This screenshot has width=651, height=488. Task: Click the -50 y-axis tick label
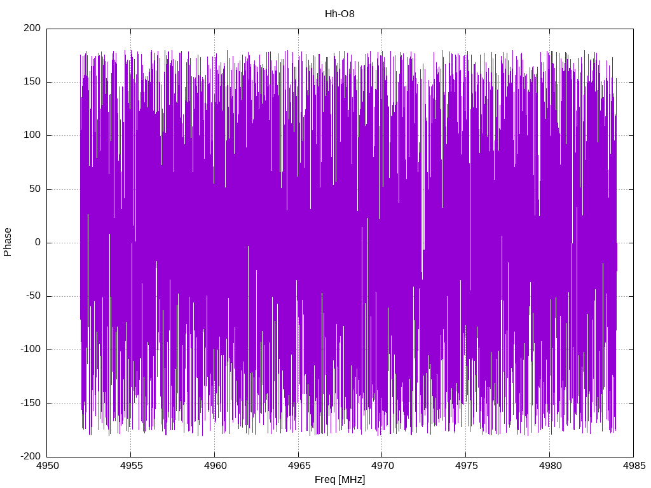coord(33,296)
